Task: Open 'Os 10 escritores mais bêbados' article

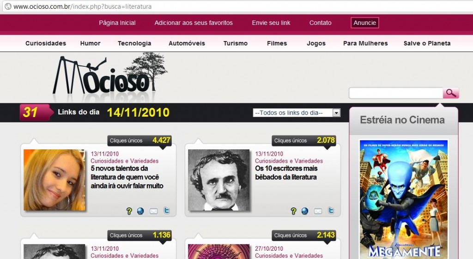Action: click(x=286, y=173)
